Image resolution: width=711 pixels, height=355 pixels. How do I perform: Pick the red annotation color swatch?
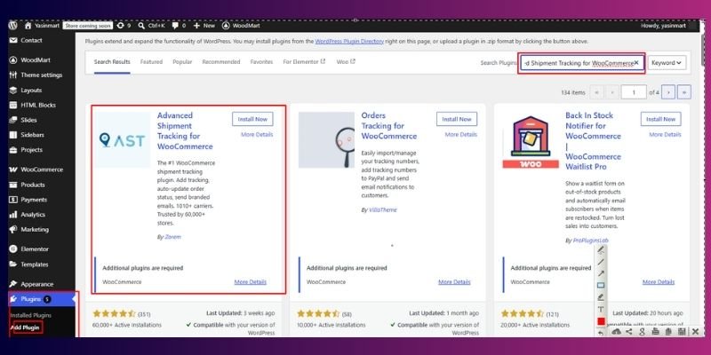coord(601,321)
